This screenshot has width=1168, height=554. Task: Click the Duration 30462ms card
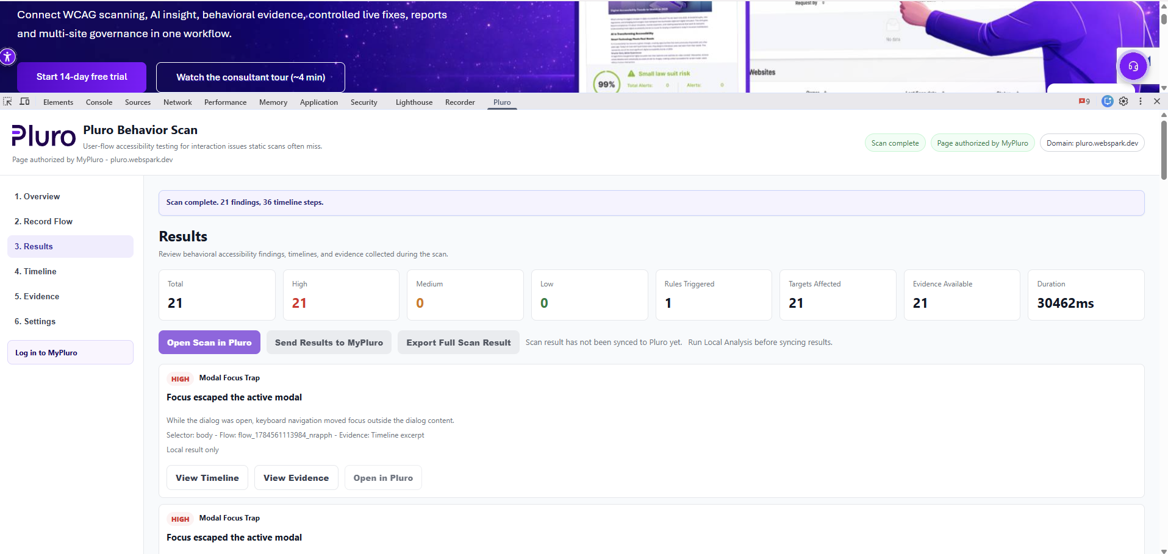coord(1086,295)
